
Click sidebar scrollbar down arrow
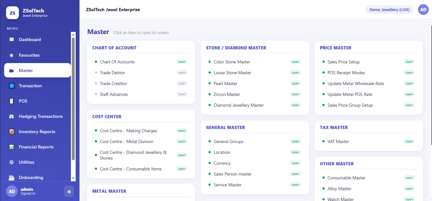pyautogui.click(x=73, y=178)
